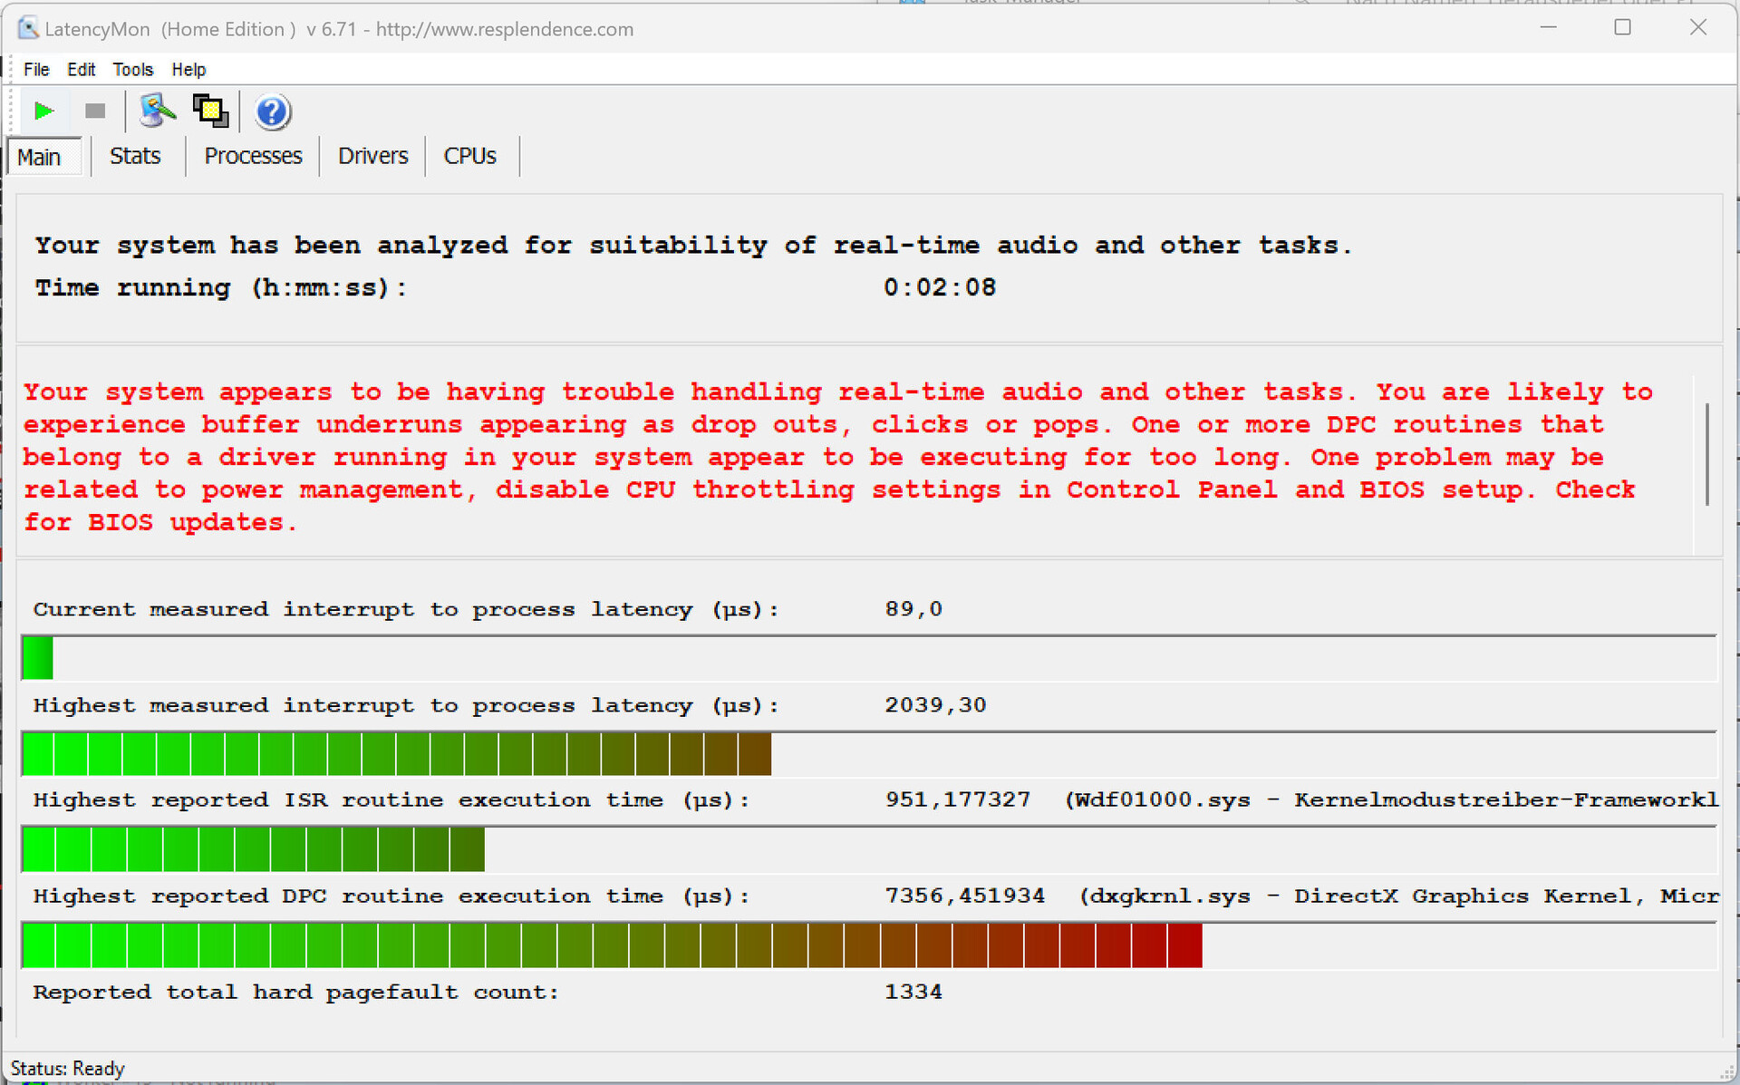
Task: Click the green Start monitoring play button
Action: click(43, 111)
